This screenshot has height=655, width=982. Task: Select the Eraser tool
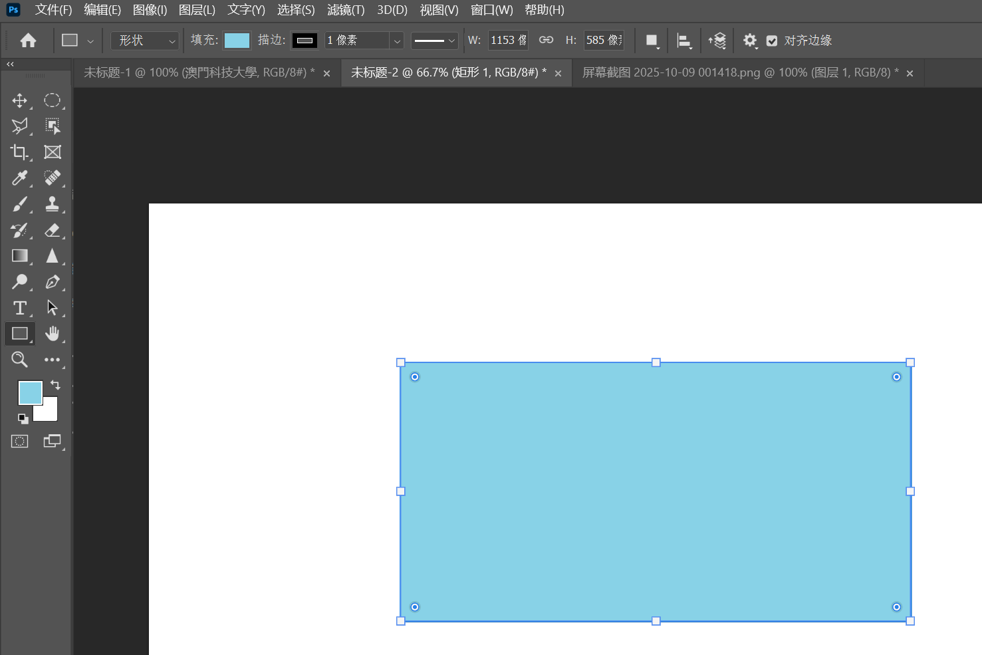[x=53, y=230]
